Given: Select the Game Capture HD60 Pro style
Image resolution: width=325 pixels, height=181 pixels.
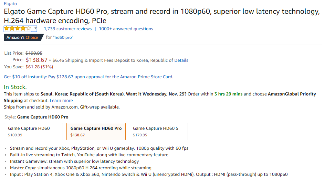Looking at the screenshot, I should pyautogui.click(x=96, y=132).
